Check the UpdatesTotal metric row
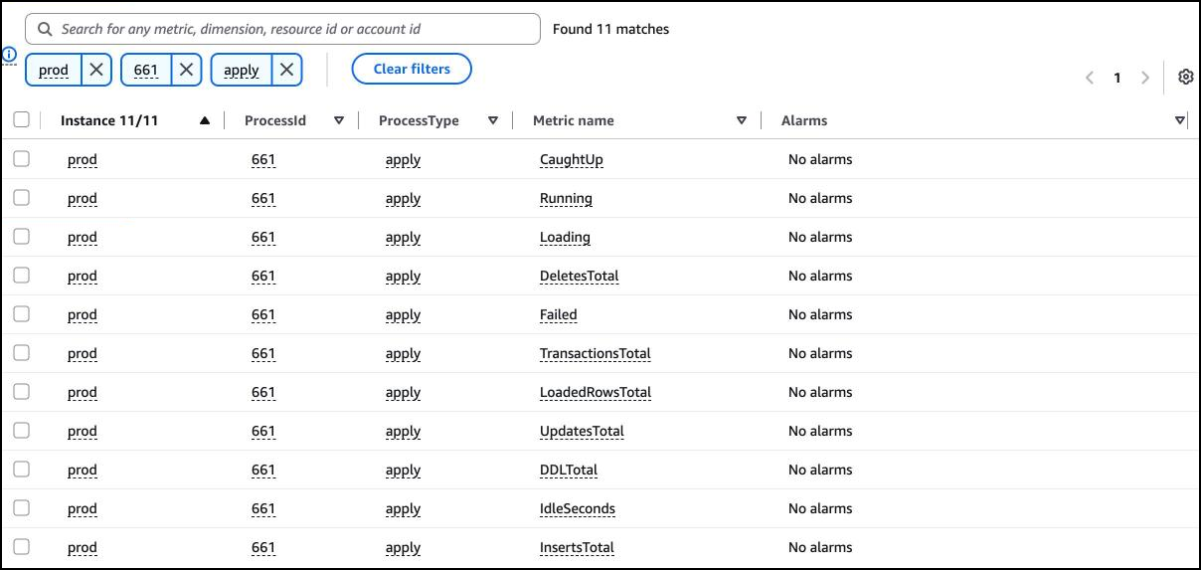The height and width of the screenshot is (570, 1201). pyautogui.click(x=21, y=430)
